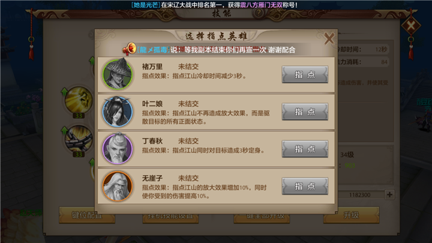Close the 选择指点英雄 dialog
The height and width of the screenshot is (243, 432).
(329, 38)
